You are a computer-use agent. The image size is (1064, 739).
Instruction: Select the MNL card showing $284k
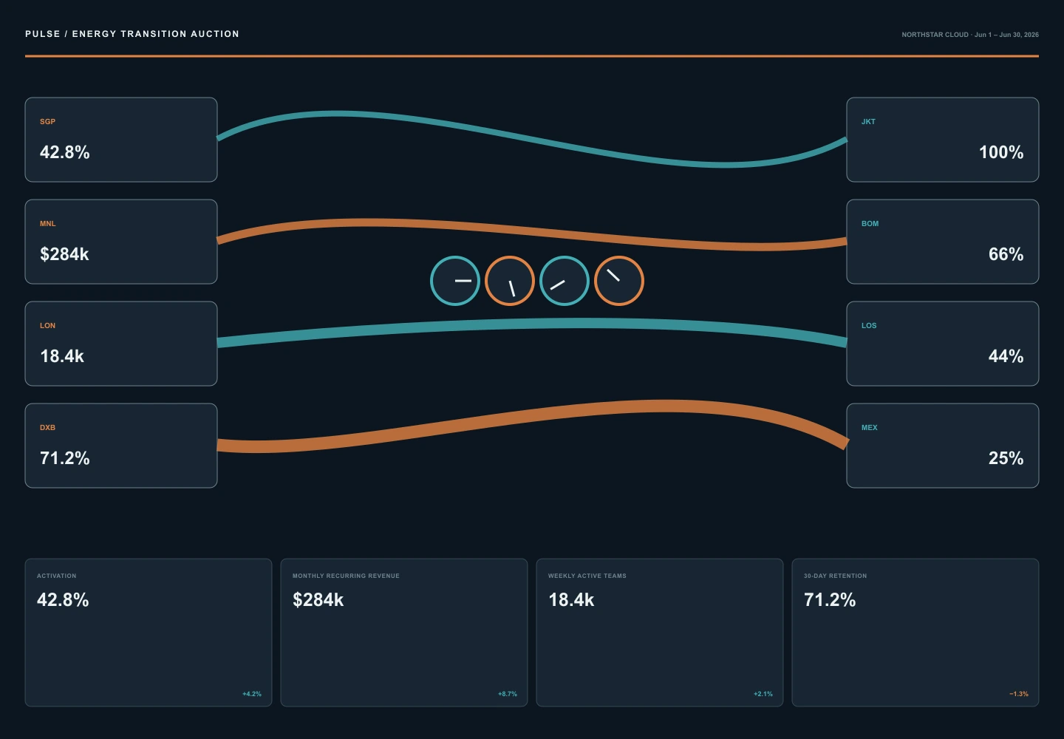pos(121,242)
